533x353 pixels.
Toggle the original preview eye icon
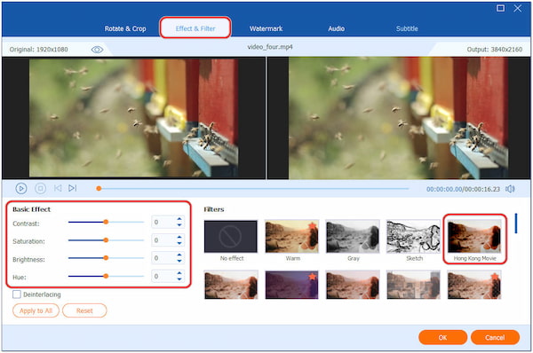pos(97,50)
